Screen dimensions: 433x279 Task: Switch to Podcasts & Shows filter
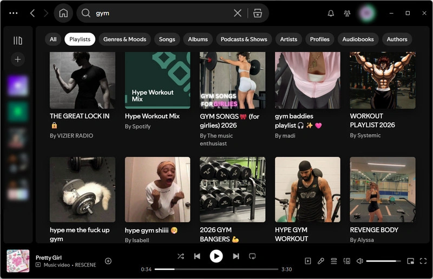(x=244, y=39)
